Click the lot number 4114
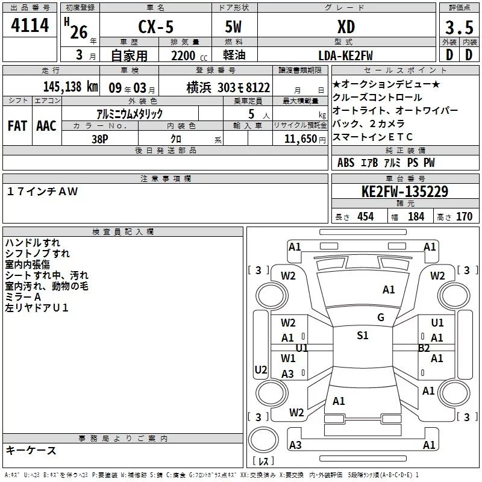Image resolution: width=482 pixels, height=482 pixels. point(30,25)
